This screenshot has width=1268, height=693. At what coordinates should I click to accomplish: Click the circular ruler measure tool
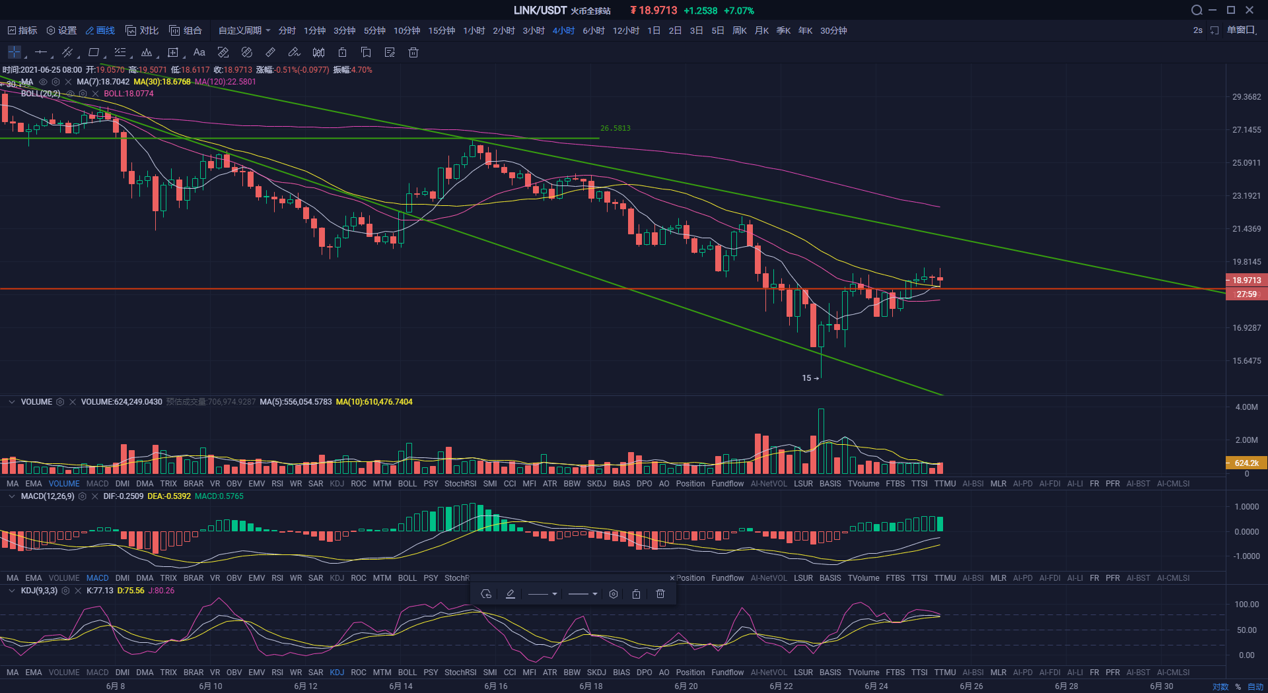pos(247,52)
